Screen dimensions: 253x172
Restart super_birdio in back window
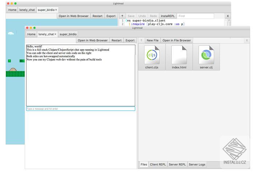click(x=97, y=16)
